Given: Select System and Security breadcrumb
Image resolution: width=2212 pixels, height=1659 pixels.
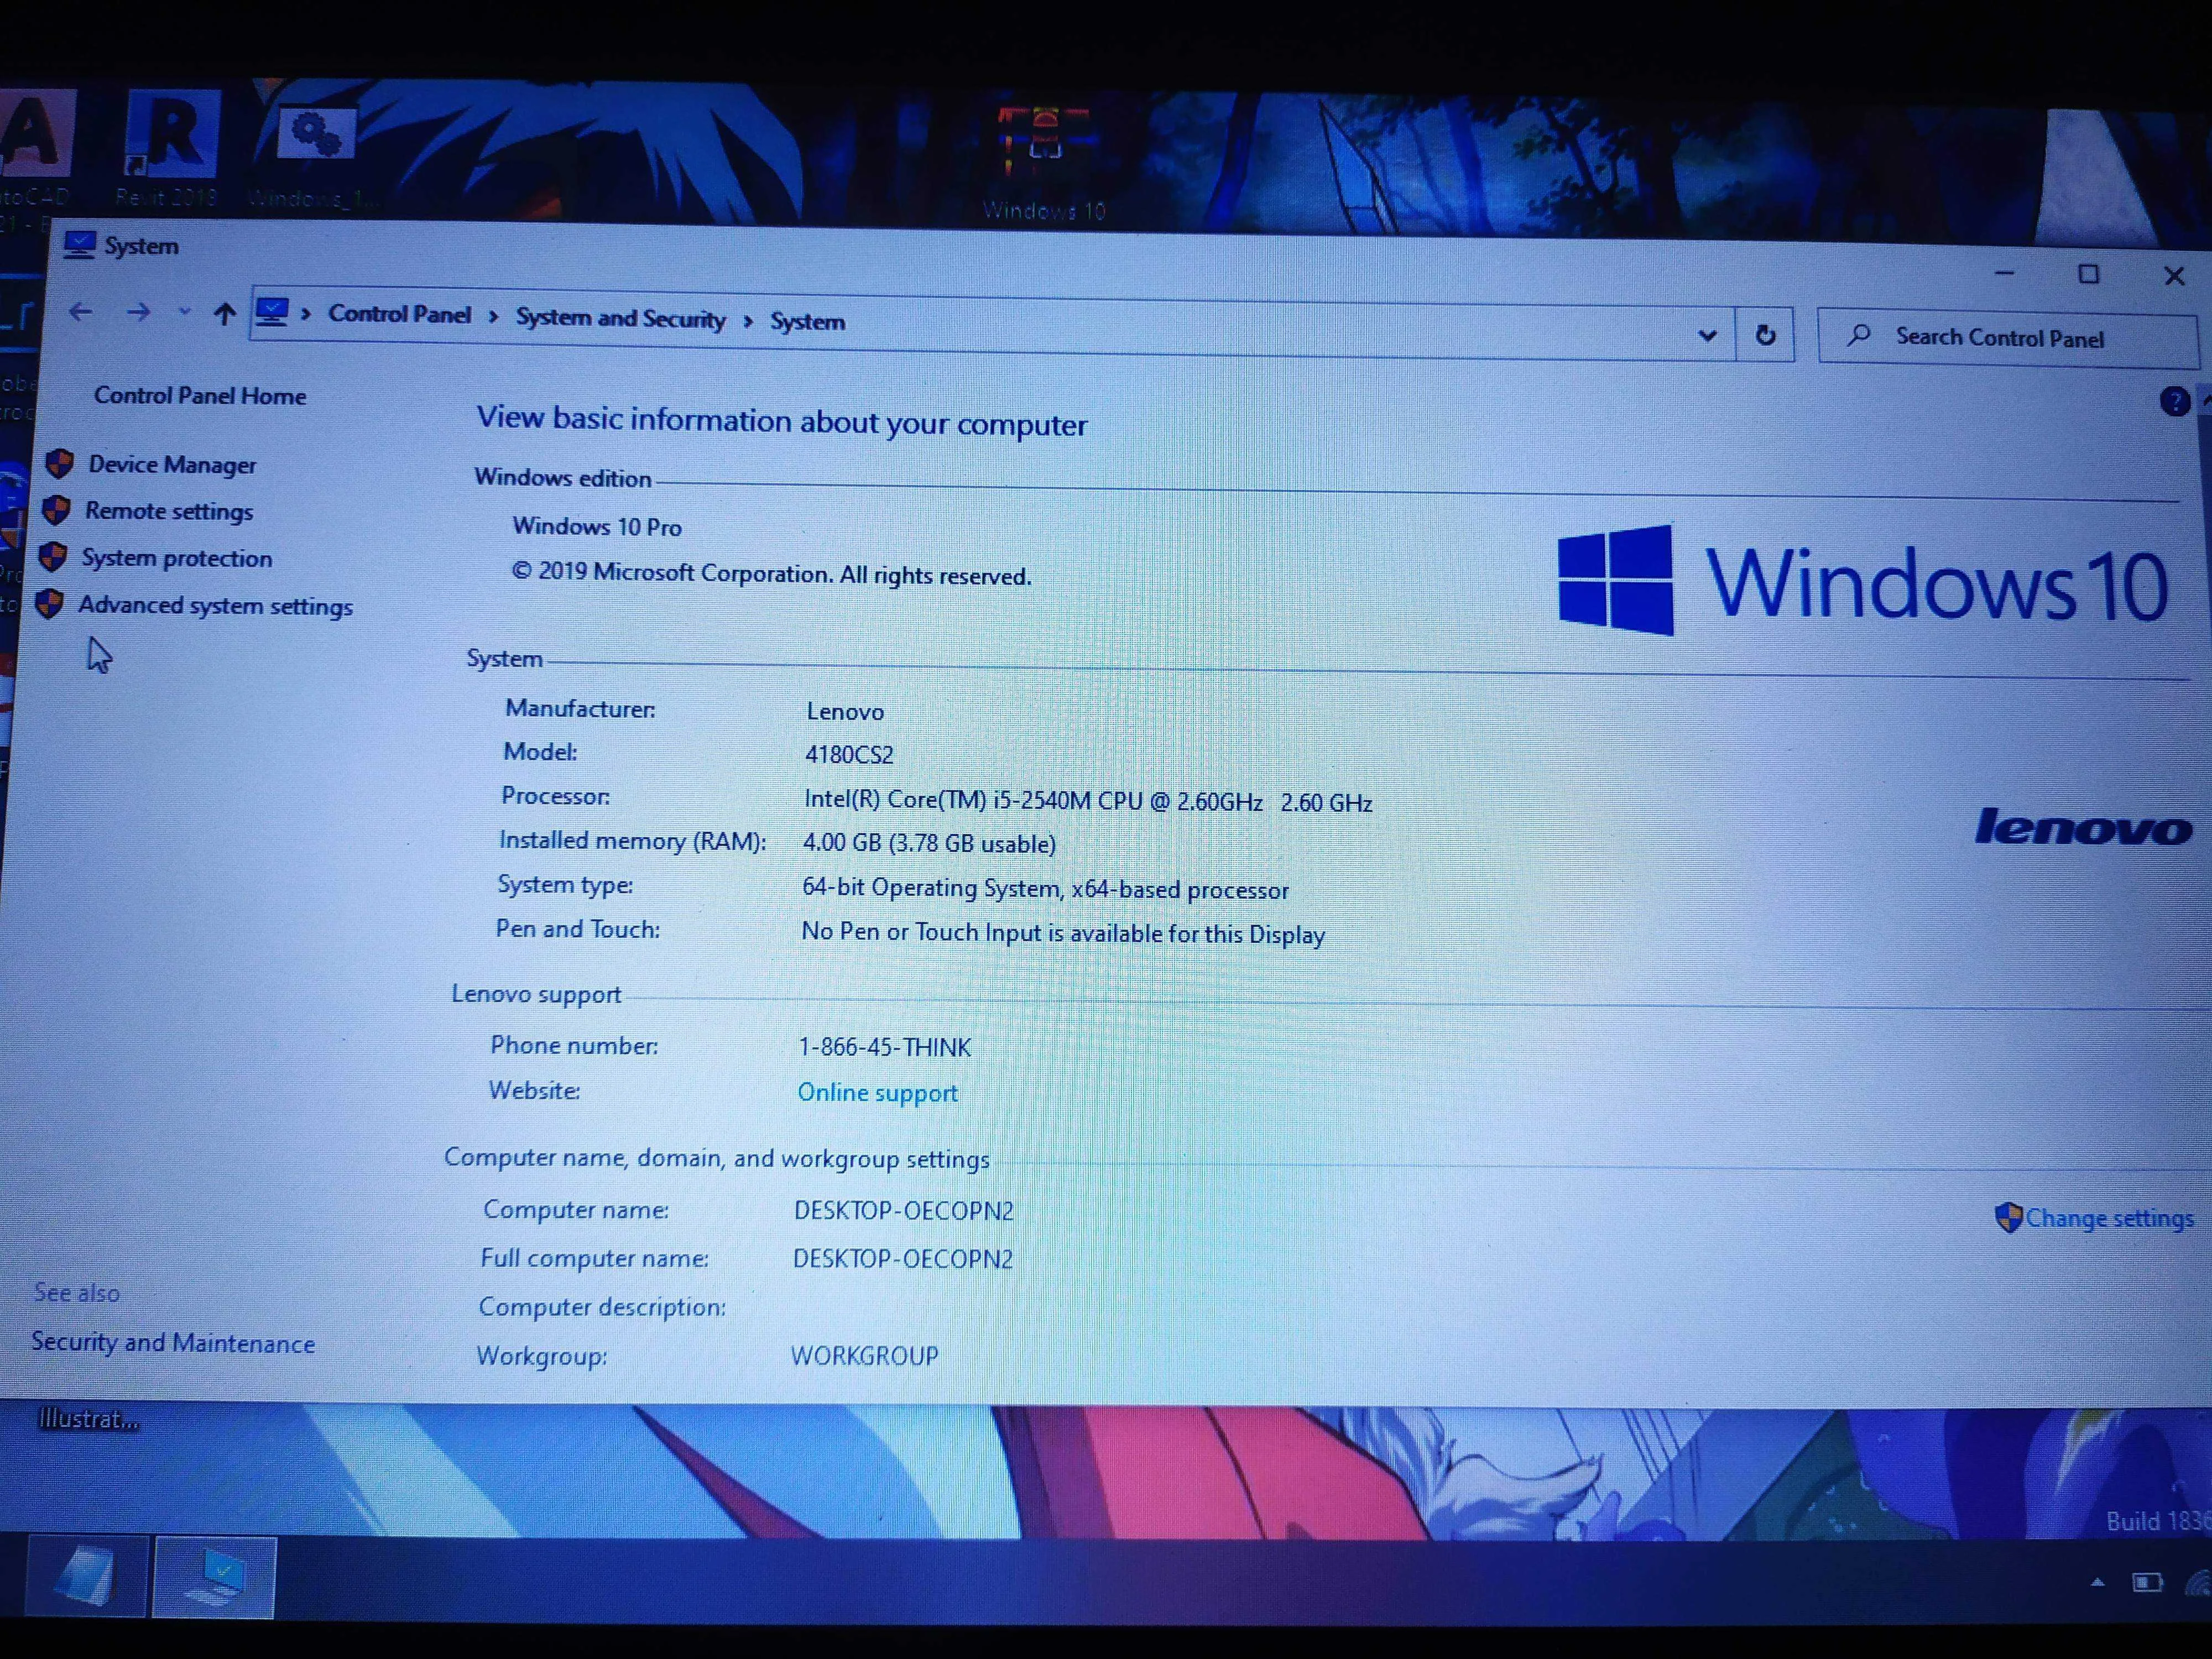Looking at the screenshot, I should [620, 318].
